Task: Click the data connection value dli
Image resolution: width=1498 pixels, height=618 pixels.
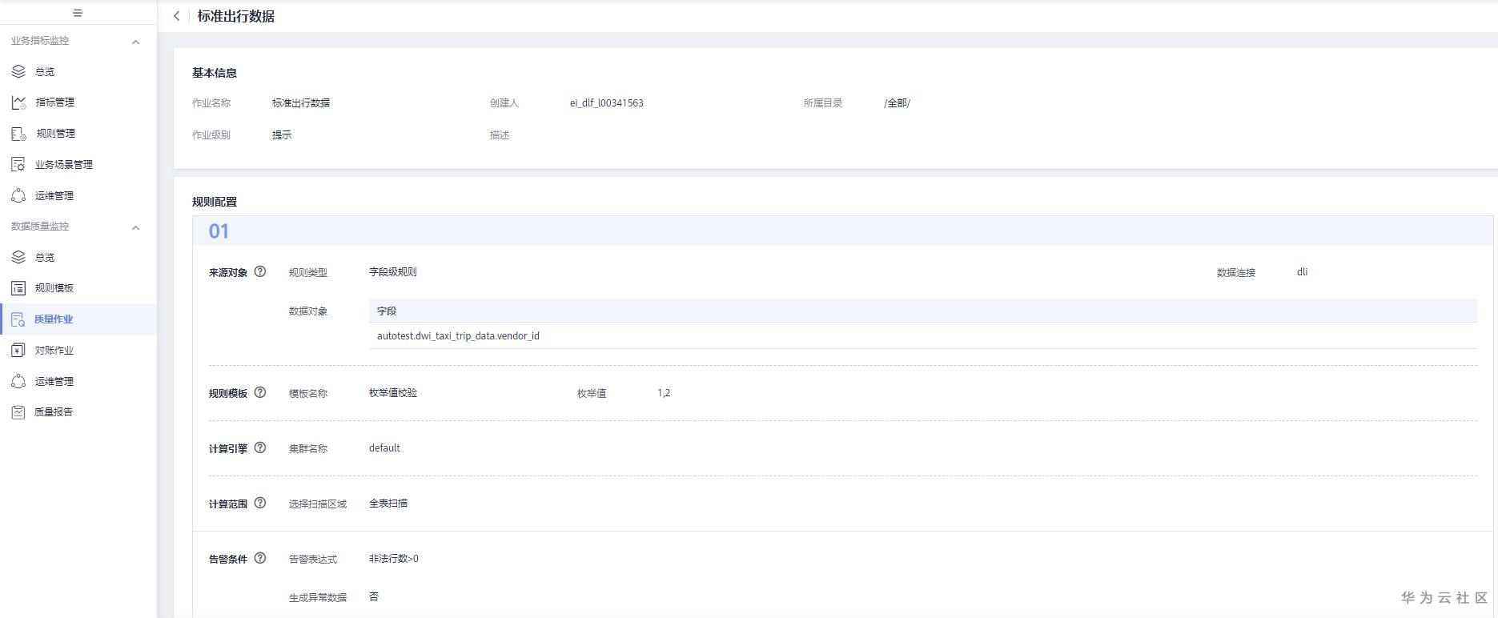Action: pyautogui.click(x=1302, y=272)
